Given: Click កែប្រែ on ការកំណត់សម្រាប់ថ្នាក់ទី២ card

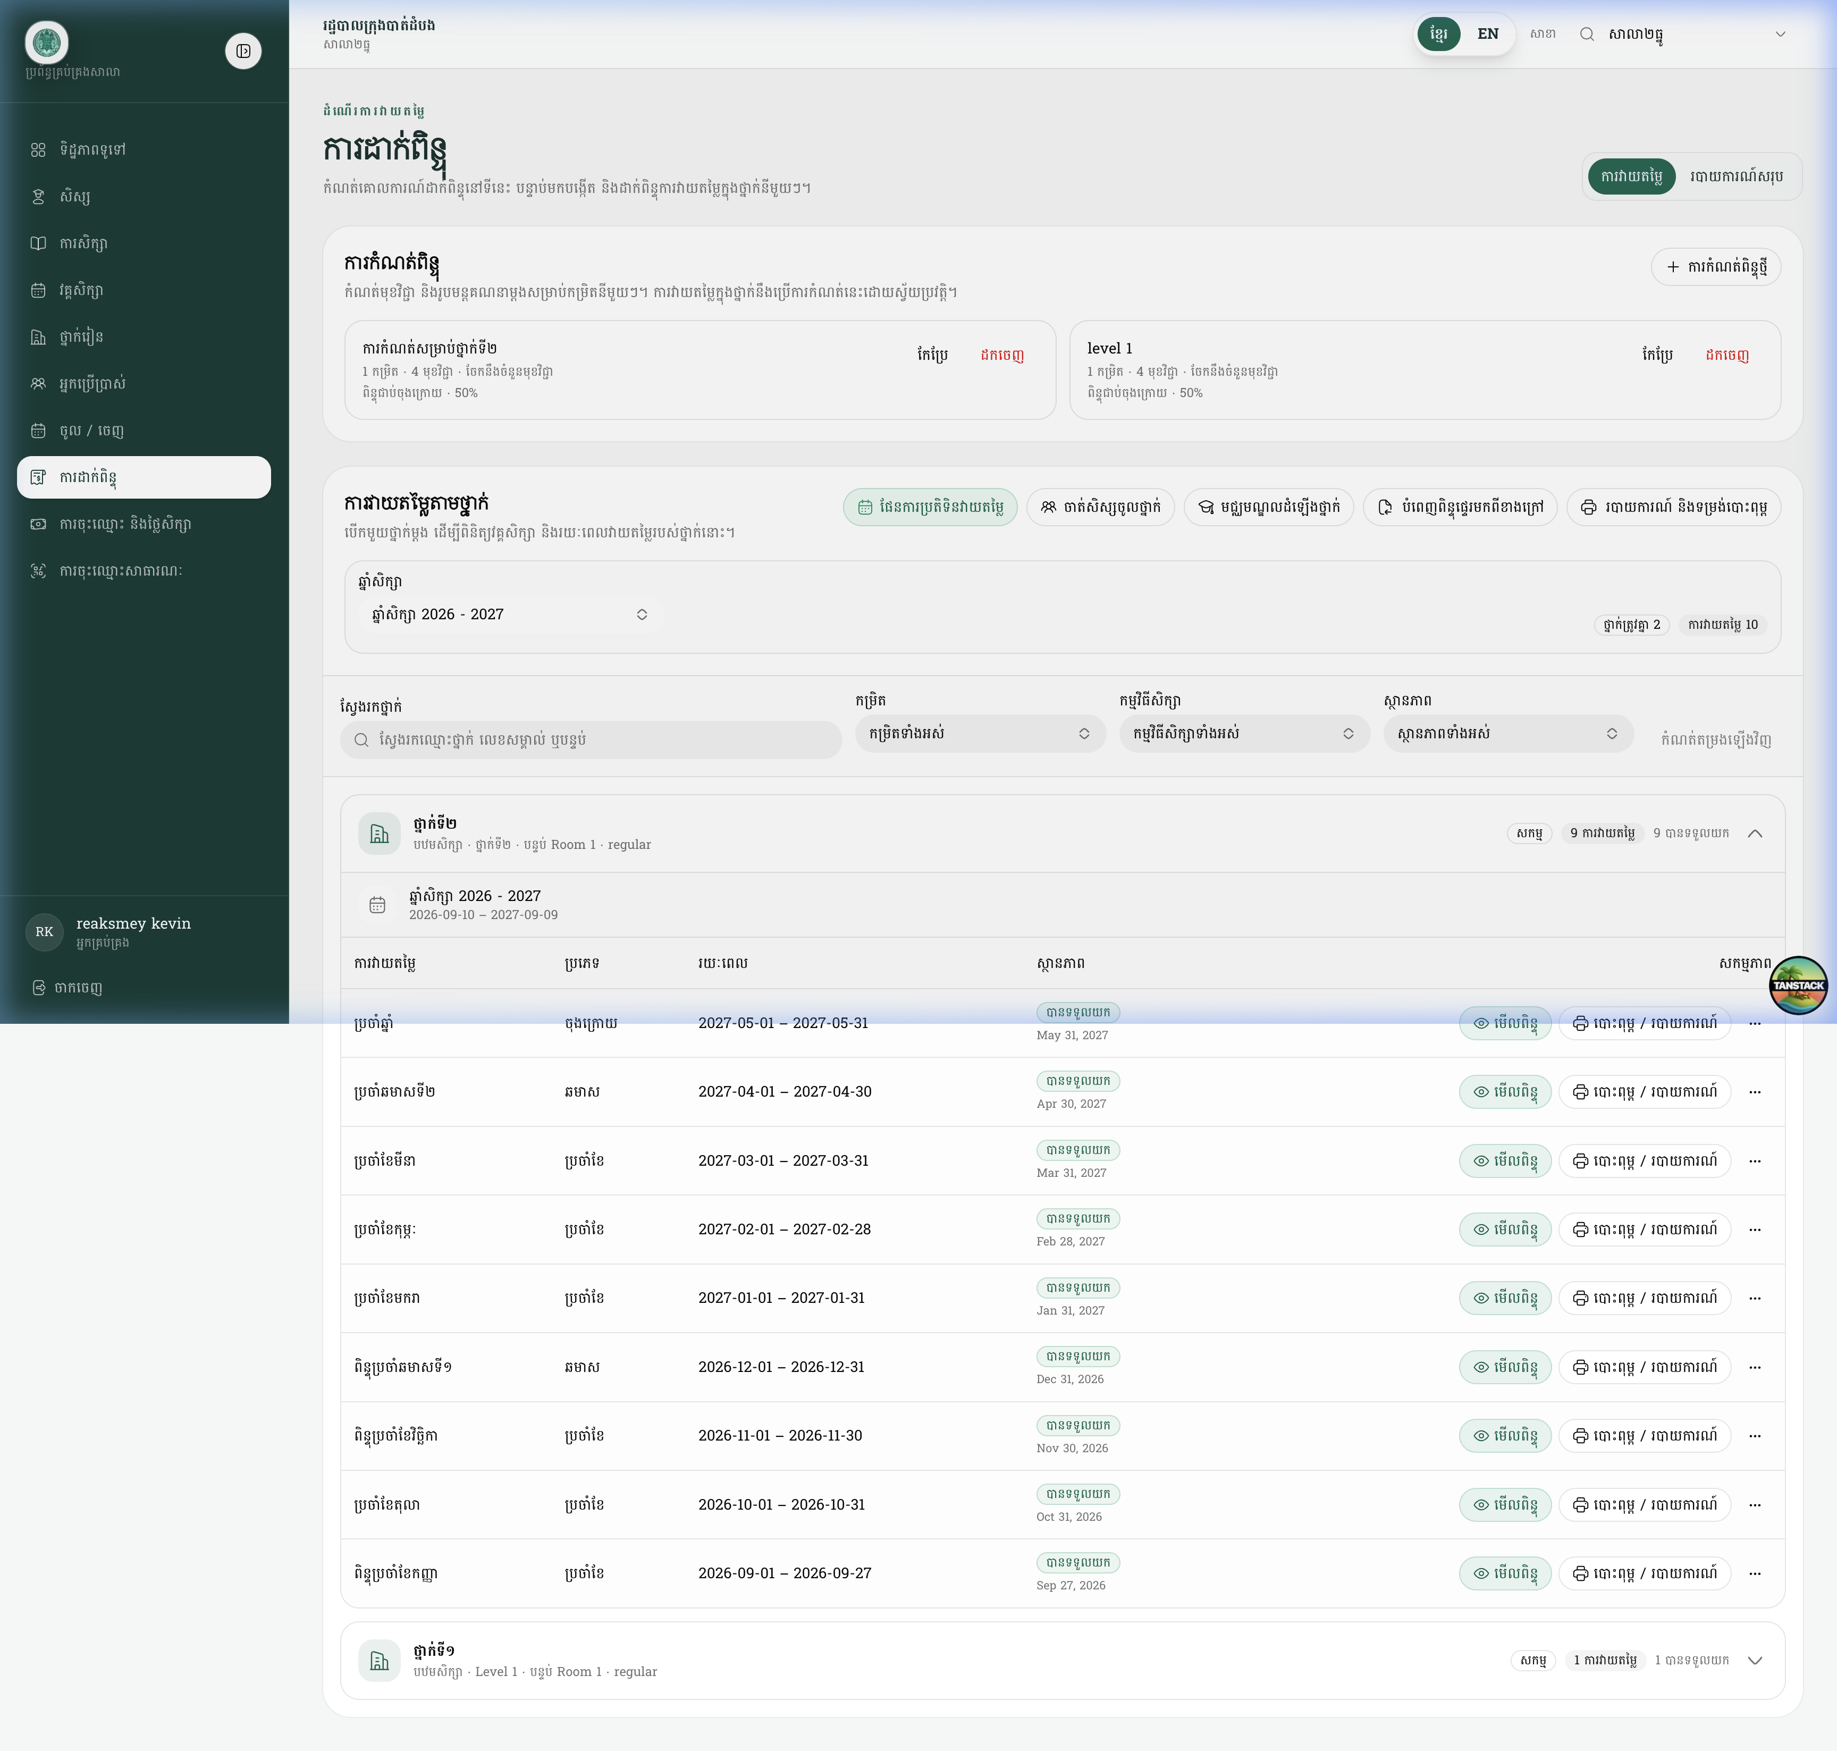Looking at the screenshot, I should tap(932, 355).
